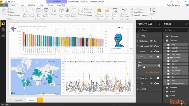Collapse the Fields pane
This screenshot has height=106, width=189.
coord(187,24)
